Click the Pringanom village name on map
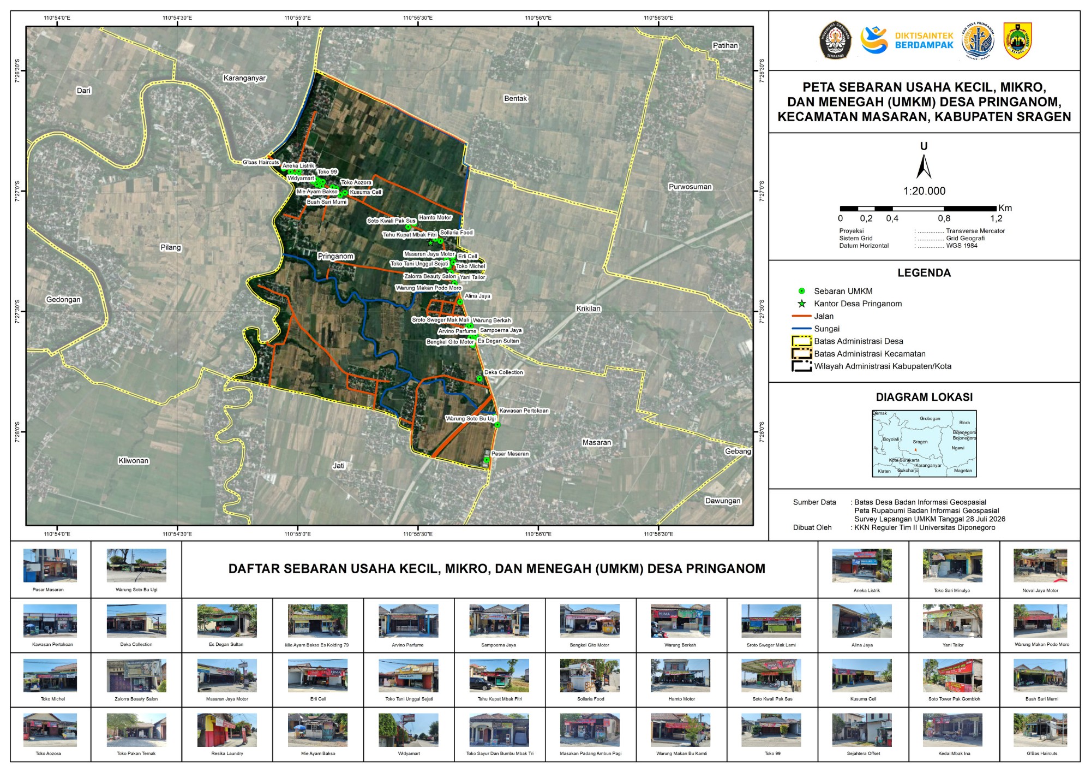 pos(335,256)
